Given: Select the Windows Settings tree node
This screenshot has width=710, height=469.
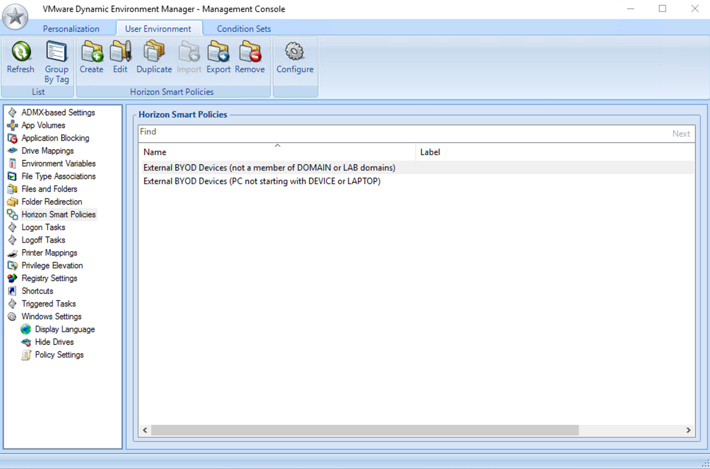Looking at the screenshot, I should 51,317.
